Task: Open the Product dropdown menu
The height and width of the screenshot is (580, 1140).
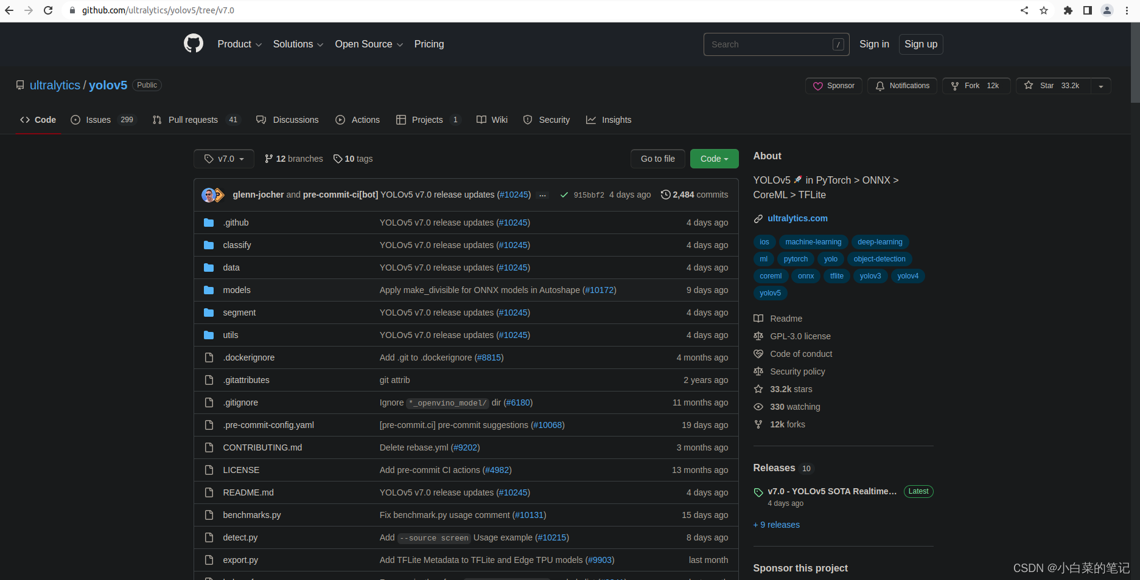Action: click(x=239, y=44)
